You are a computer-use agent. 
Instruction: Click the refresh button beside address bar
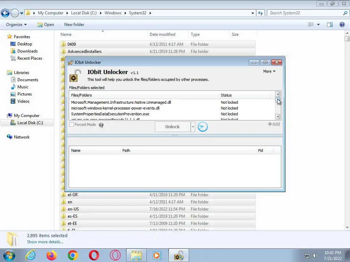click(260, 13)
